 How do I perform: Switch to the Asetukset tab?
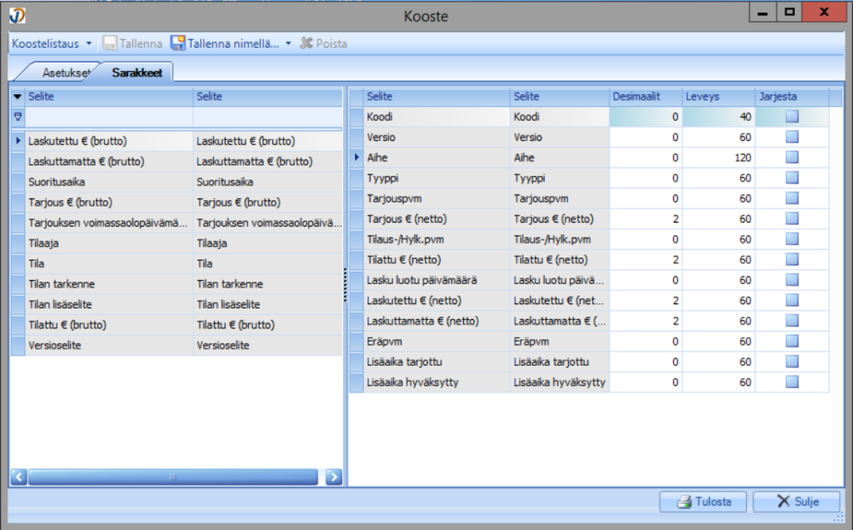click(x=65, y=72)
